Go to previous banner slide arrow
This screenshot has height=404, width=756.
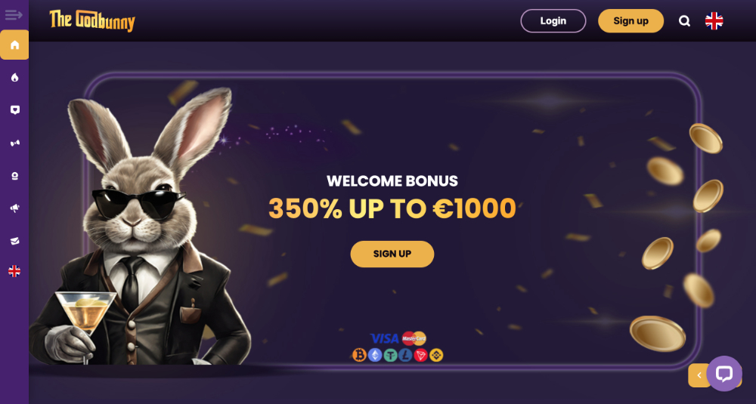click(699, 375)
